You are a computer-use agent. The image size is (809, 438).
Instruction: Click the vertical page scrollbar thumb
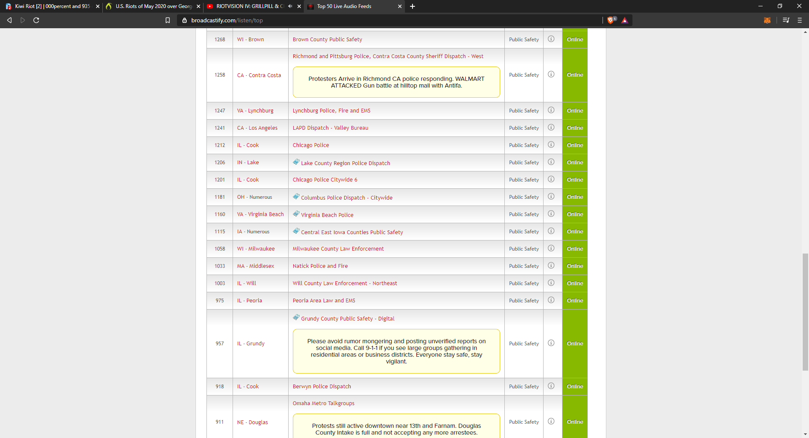805,312
